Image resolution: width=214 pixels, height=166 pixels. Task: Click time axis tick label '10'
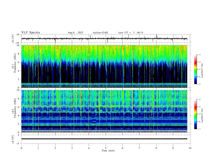click(x=190, y=148)
